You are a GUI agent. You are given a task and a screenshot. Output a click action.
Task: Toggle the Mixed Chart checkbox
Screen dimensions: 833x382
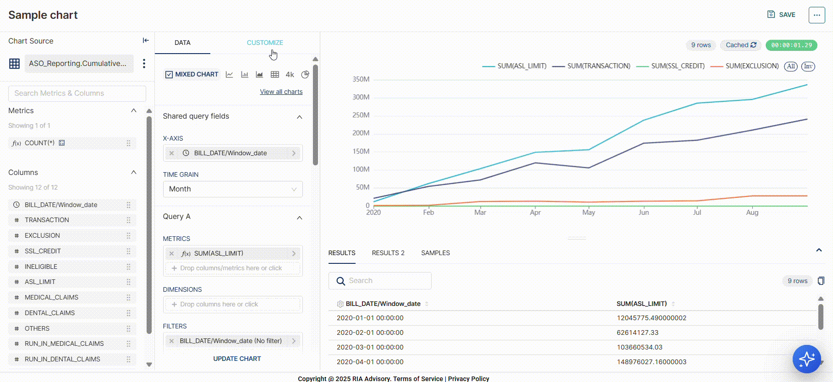pos(169,75)
